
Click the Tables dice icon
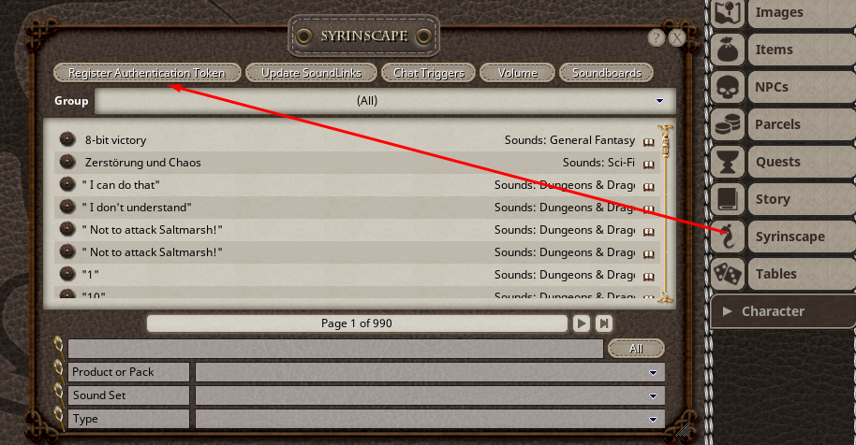[729, 273]
